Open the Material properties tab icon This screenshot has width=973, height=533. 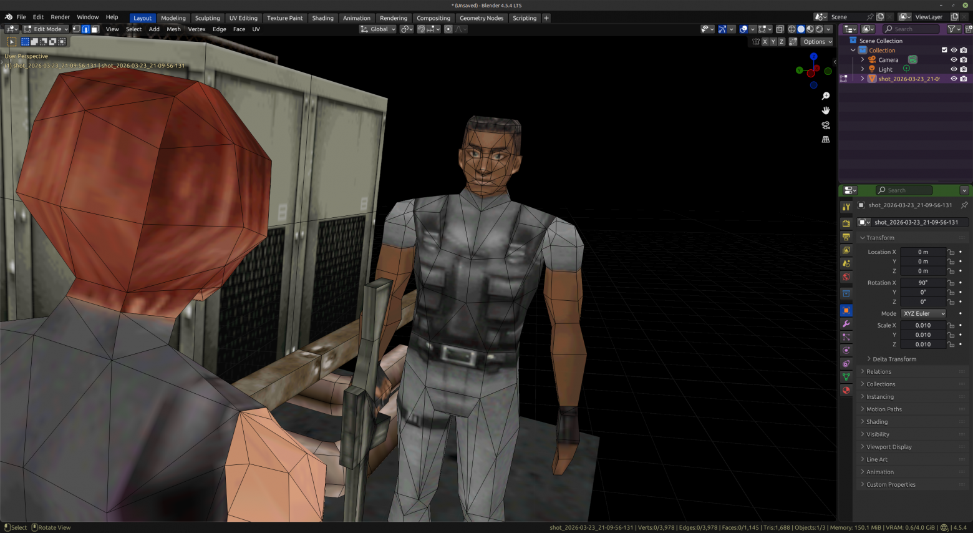846,390
